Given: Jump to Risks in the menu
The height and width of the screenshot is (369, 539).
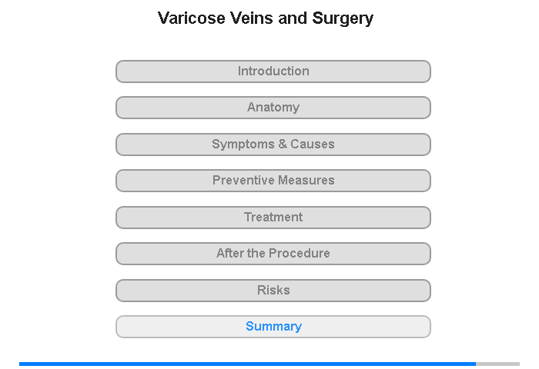Looking at the screenshot, I should (x=273, y=291).
